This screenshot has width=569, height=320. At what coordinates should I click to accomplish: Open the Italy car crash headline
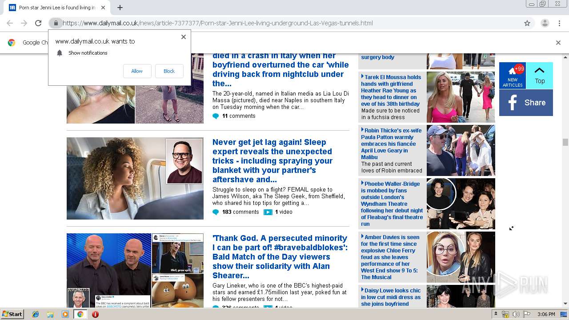(x=280, y=70)
